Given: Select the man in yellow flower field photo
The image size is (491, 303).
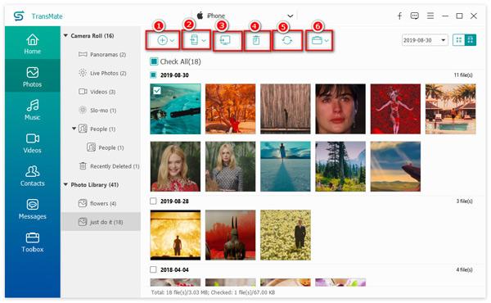Looking at the screenshot, I should coord(286,235).
